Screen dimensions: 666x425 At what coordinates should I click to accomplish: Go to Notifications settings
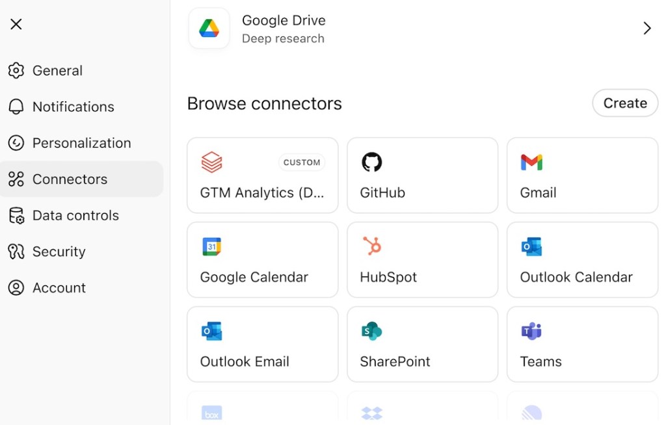click(73, 107)
